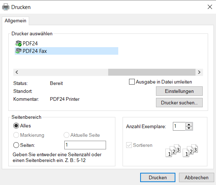Image resolution: width=216 pixels, height=185 pixels.
Task: Enable Ausgabe in Datei umleiten checkbox
Action: click(x=132, y=82)
